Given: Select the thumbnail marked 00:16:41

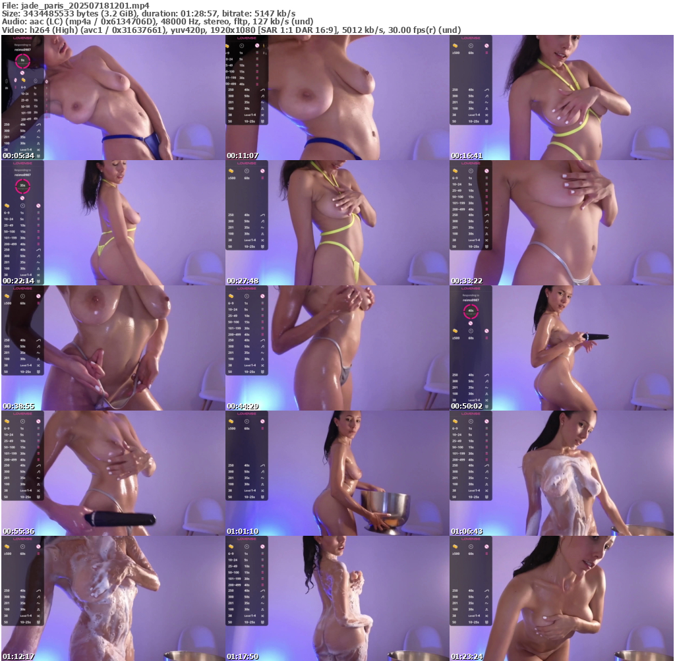Looking at the screenshot, I should click(x=562, y=98).
